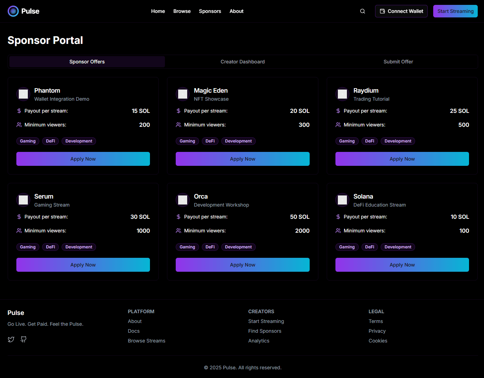Click DeFi tag in Solana card
484x378 pixels.
pyautogui.click(x=370, y=247)
